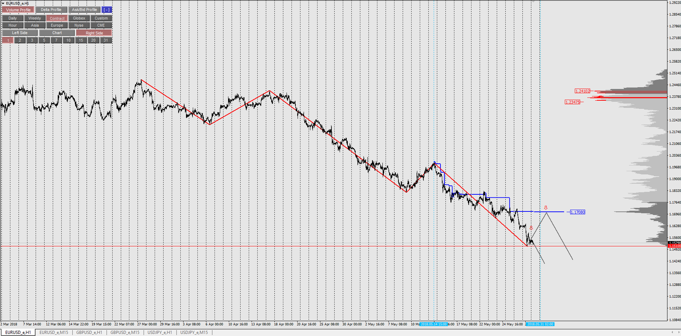
Task: Click the 1.21740 price axis label
Action: [x=675, y=132]
